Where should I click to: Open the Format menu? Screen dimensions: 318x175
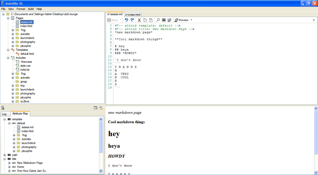click(21, 9)
